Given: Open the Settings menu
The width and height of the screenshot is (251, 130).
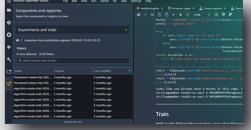Looking at the screenshot, I should click(136, 1).
